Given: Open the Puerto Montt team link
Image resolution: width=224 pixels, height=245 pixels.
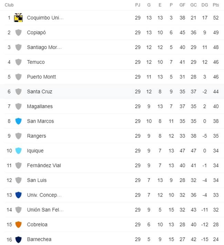Looking at the screenshot, I should coord(41,77).
